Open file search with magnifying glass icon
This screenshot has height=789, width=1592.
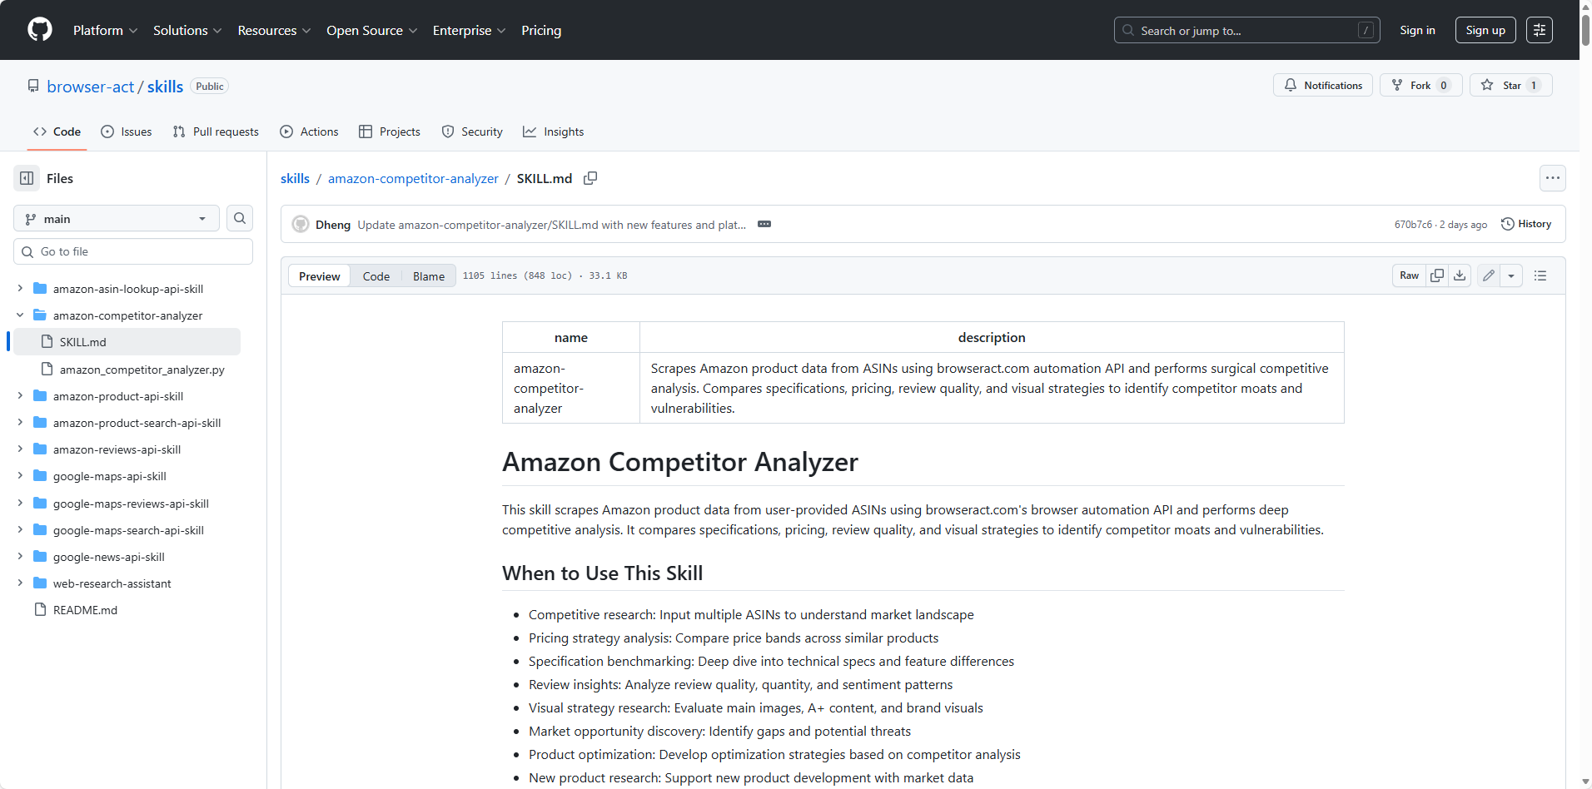(239, 218)
